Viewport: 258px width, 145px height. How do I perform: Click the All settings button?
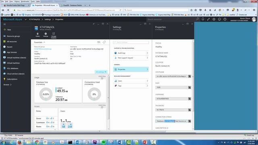pyautogui.click(x=101, y=72)
